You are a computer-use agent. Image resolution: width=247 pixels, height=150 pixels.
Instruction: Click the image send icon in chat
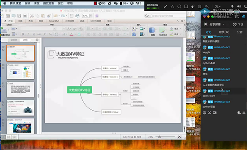point(214,113)
